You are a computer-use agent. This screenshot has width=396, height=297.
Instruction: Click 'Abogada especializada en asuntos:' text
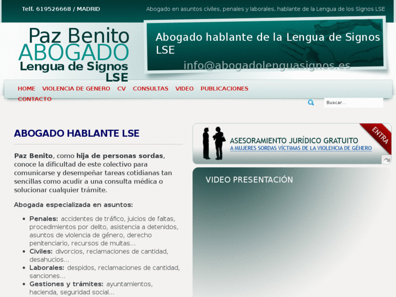coord(73,204)
